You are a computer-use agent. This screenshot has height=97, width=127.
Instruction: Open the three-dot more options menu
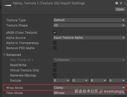[x=125, y=3]
